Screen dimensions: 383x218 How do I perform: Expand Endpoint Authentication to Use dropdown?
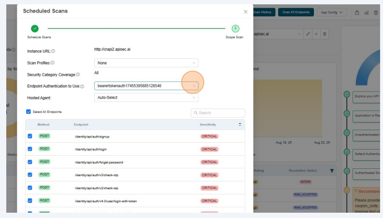point(146,86)
